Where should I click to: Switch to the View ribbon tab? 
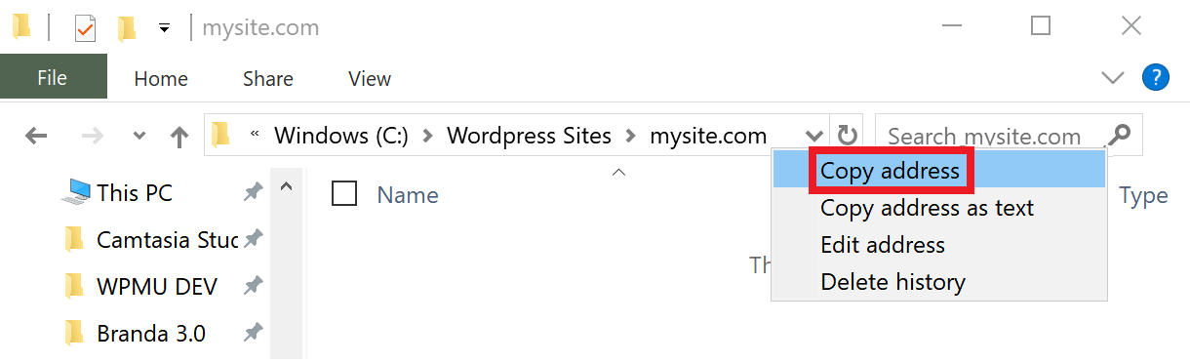[370, 79]
